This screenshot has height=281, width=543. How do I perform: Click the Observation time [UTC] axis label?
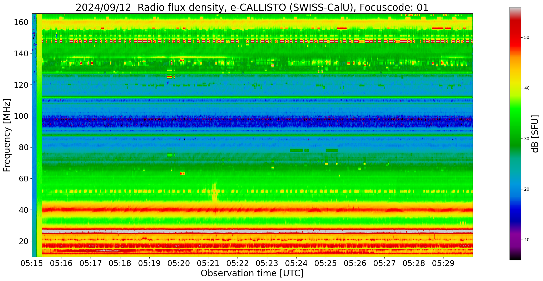tap(252, 273)
